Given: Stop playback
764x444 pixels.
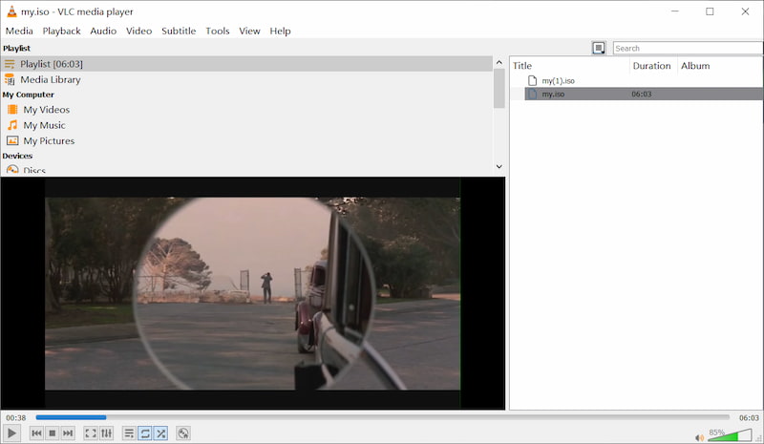Looking at the screenshot, I should [53, 433].
